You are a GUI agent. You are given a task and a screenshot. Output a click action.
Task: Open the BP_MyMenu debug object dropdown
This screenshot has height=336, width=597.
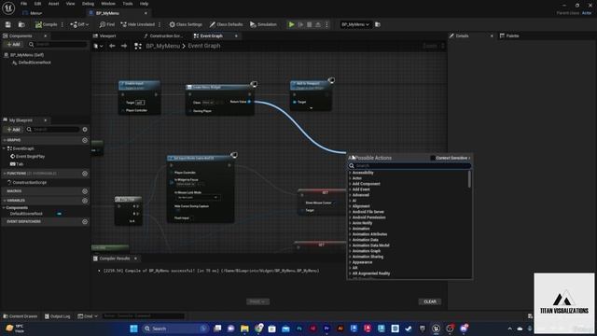point(354,24)
